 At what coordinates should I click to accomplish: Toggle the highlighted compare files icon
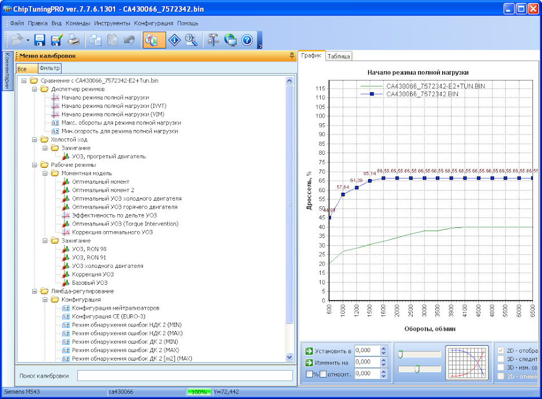(154, 40)
